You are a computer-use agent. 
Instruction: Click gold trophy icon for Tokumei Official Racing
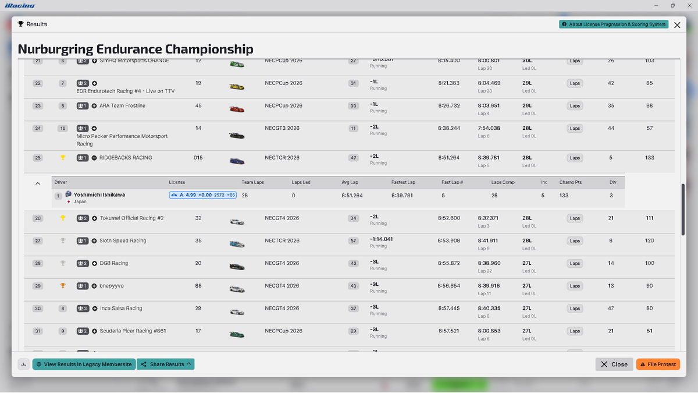pyautogui.click(x=63, y=218)
